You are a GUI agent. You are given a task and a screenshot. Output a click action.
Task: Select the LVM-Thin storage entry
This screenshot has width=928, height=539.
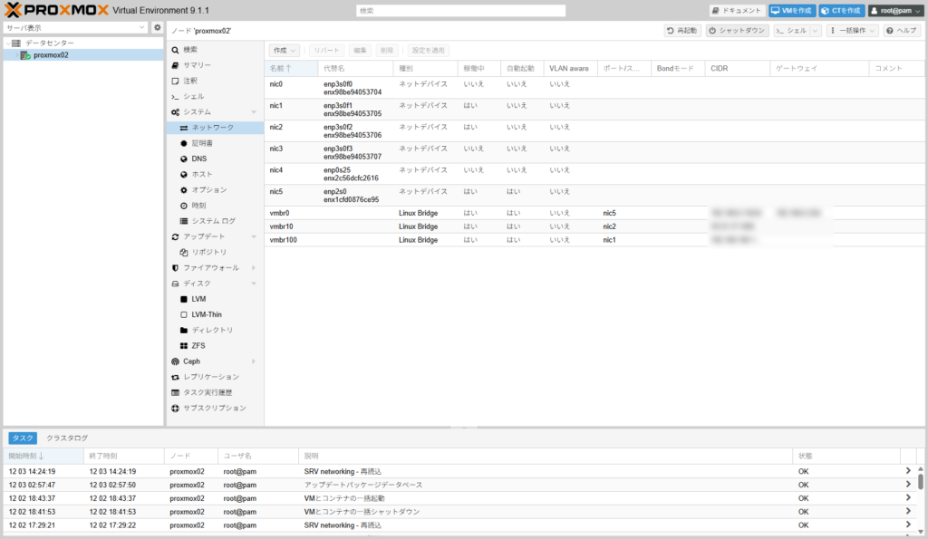click(x=206, y=314)
